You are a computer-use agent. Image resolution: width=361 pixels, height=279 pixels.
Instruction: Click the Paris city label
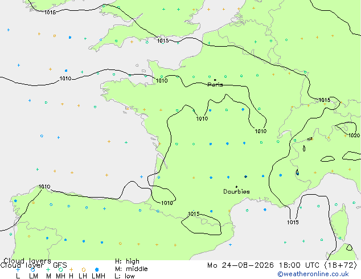point(215,84)
